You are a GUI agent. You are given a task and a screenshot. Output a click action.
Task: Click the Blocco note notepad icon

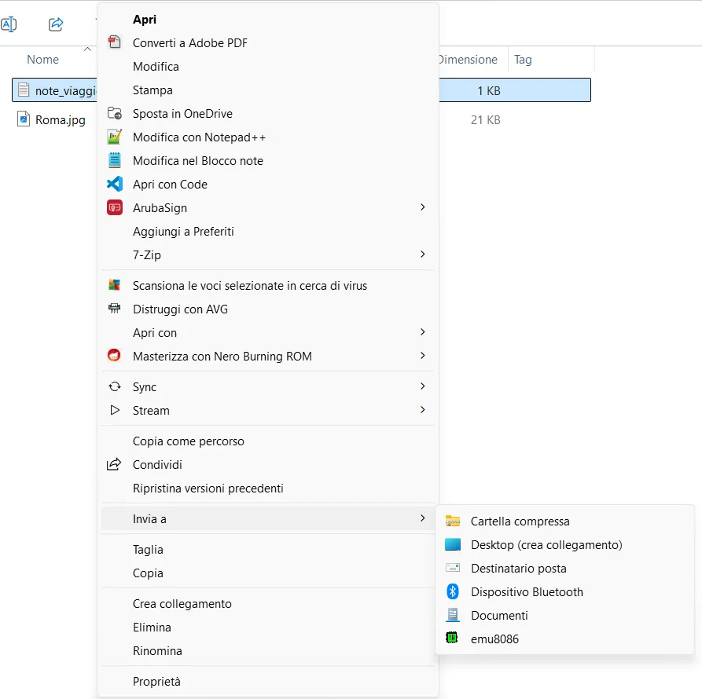pyautogui.click(x=115, y=160)
